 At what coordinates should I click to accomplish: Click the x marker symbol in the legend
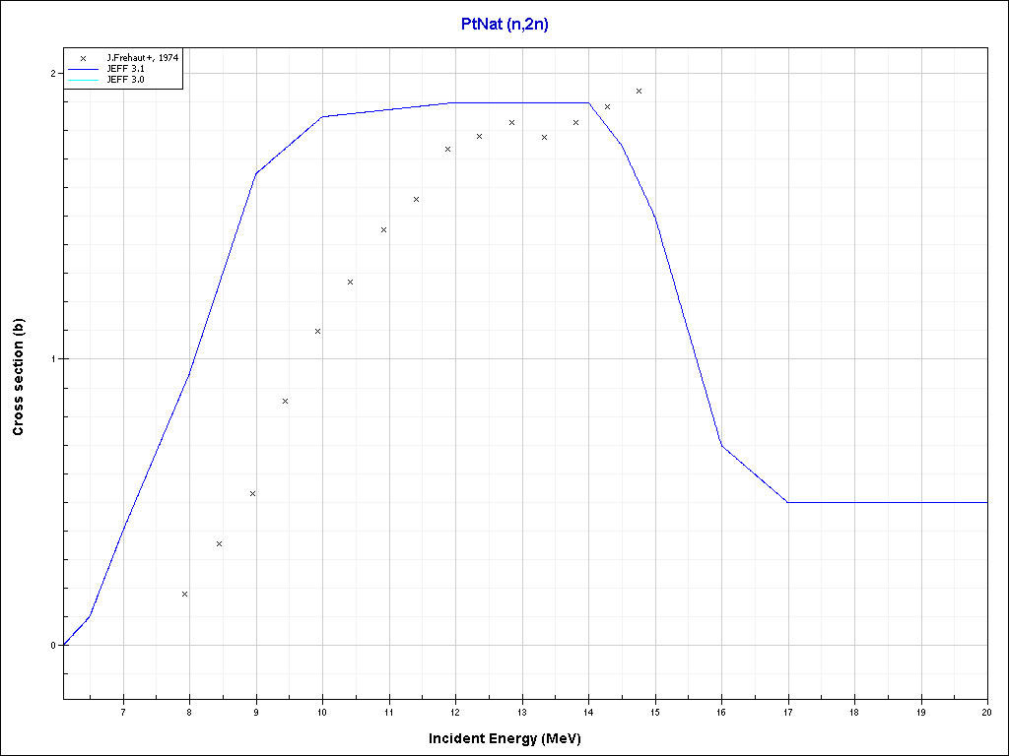(84, 59)
